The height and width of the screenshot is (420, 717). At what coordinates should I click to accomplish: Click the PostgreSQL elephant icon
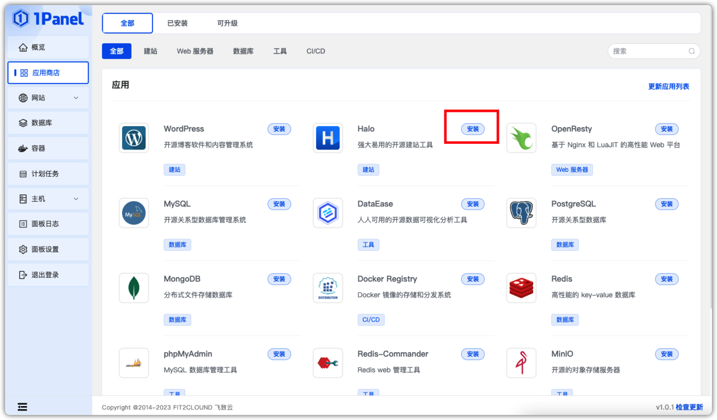point(521,213)
